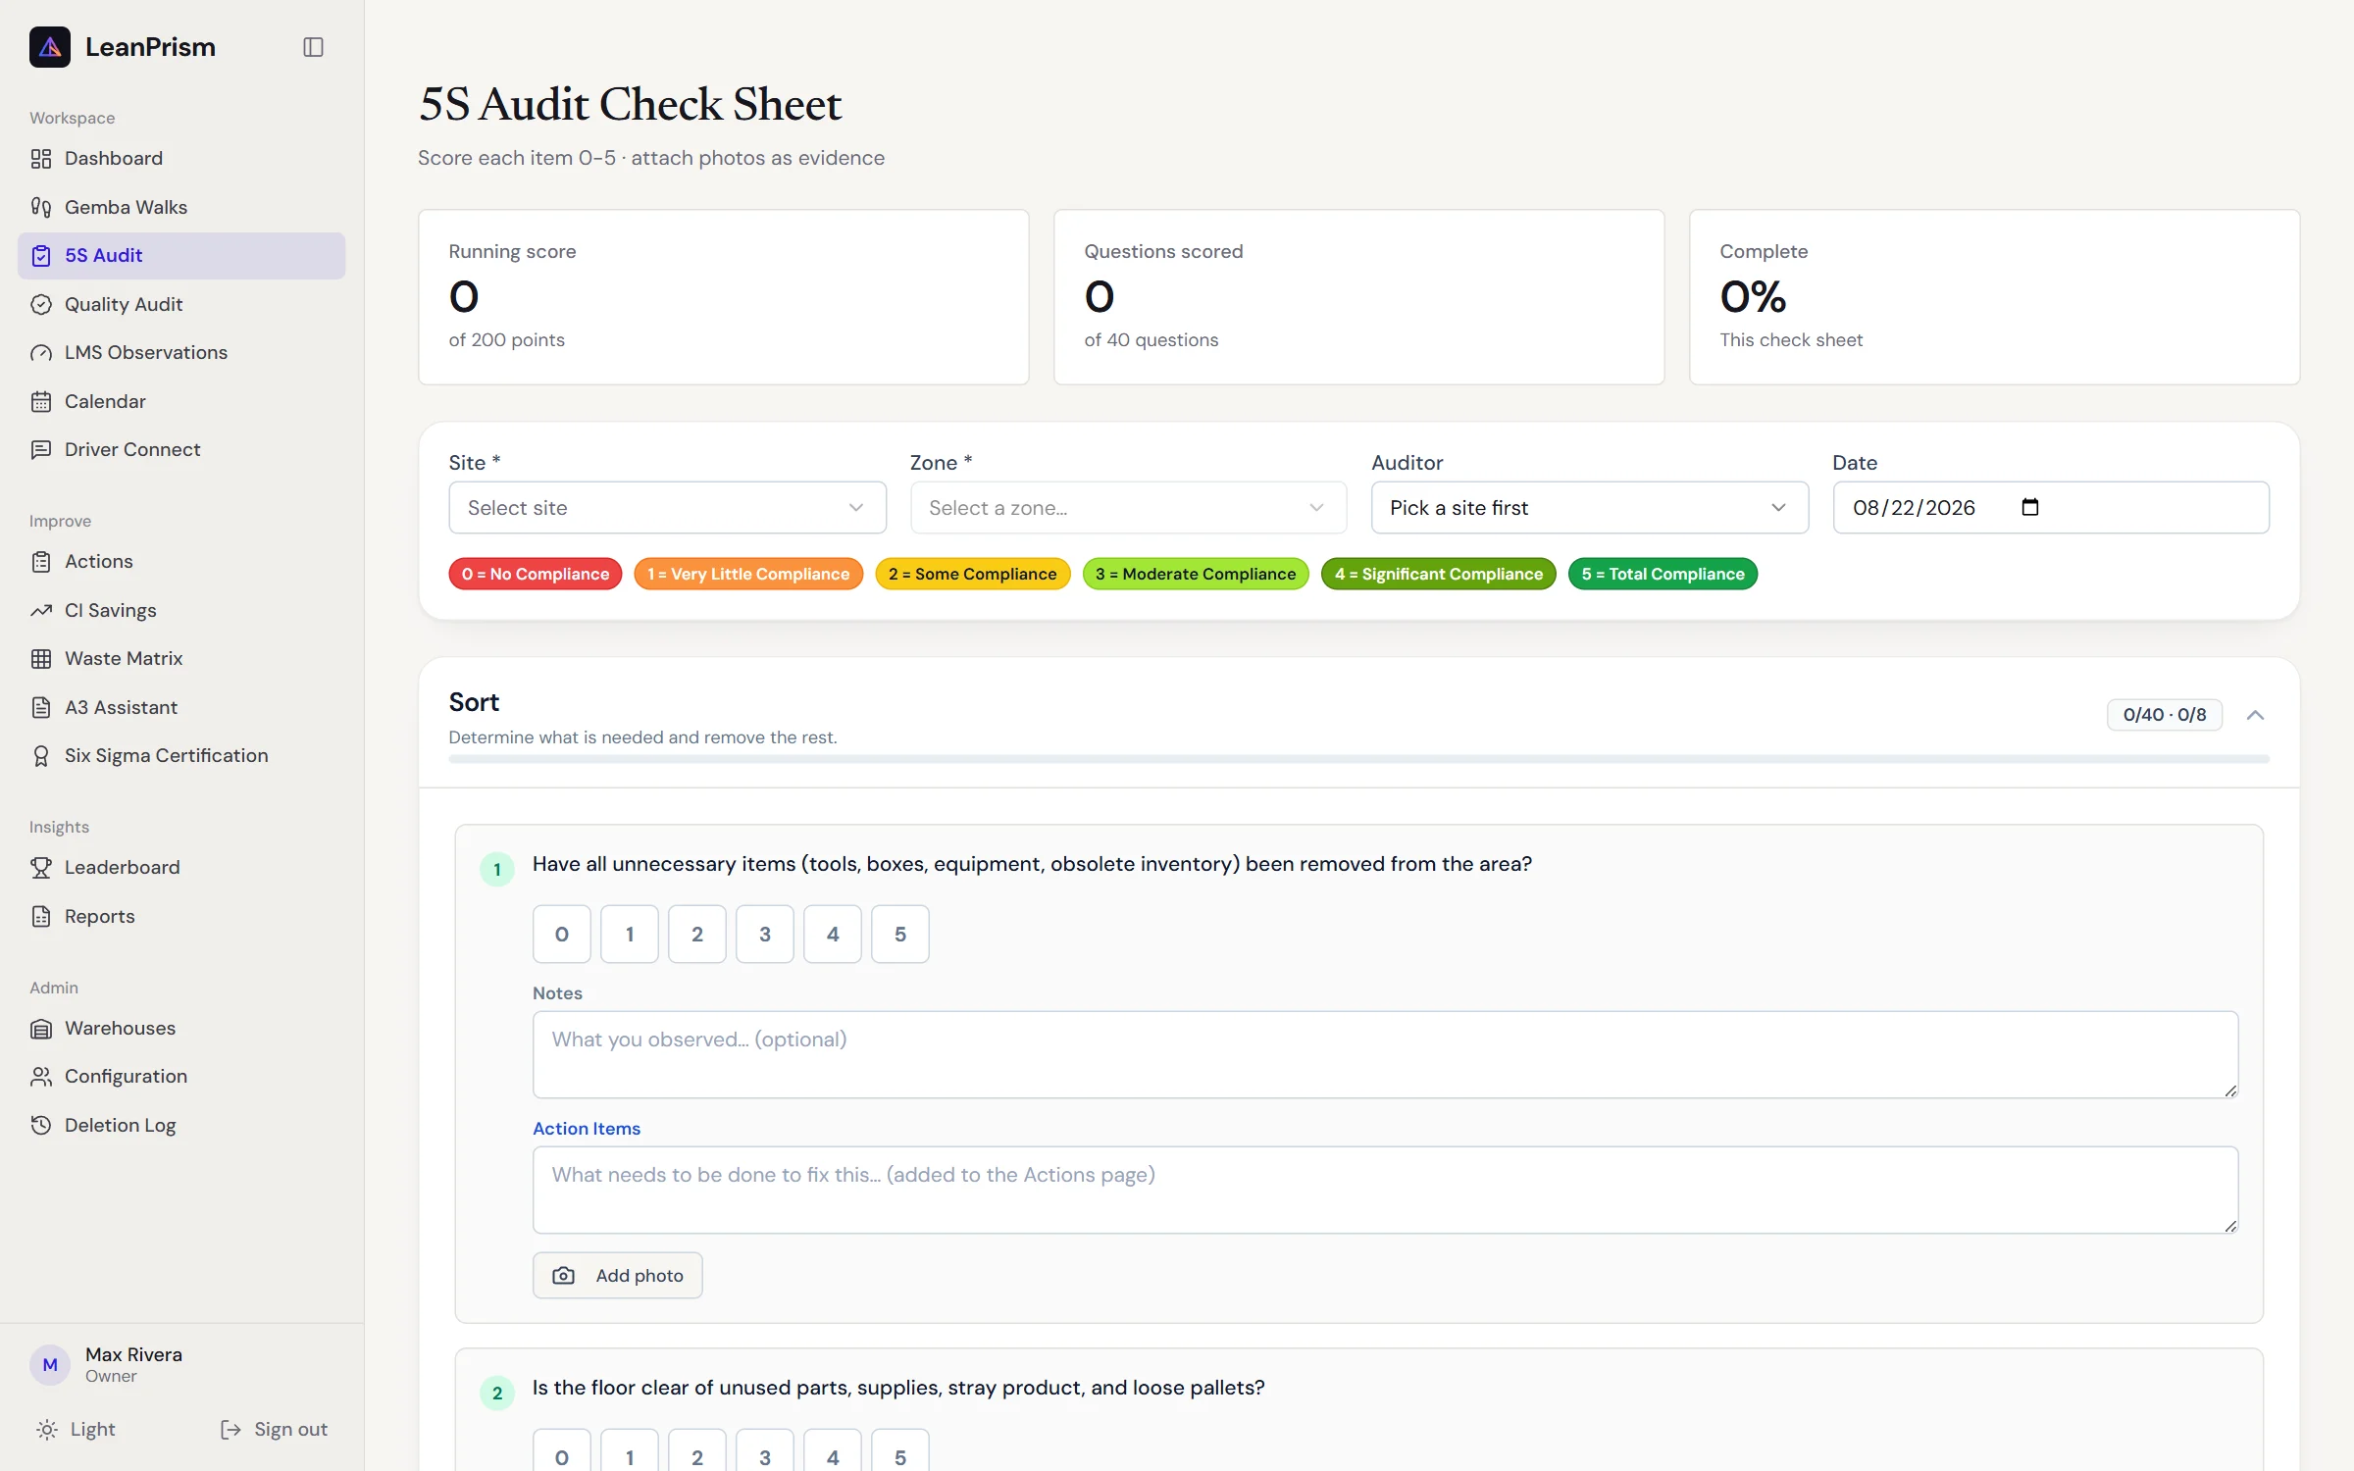
Task: Open the date picker calendar icon
Action: [x=2030, y=507]
